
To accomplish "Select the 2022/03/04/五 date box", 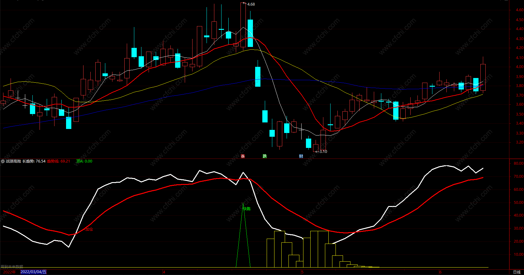I will tap(33, 272).
